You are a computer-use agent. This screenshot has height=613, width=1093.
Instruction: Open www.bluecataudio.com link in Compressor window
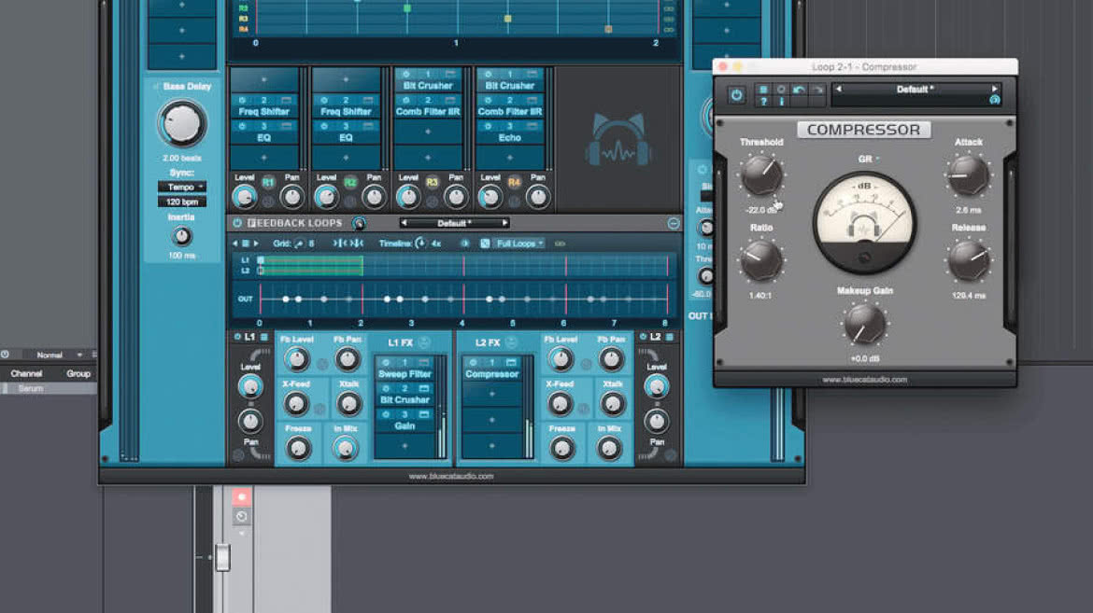coord(864,380)
